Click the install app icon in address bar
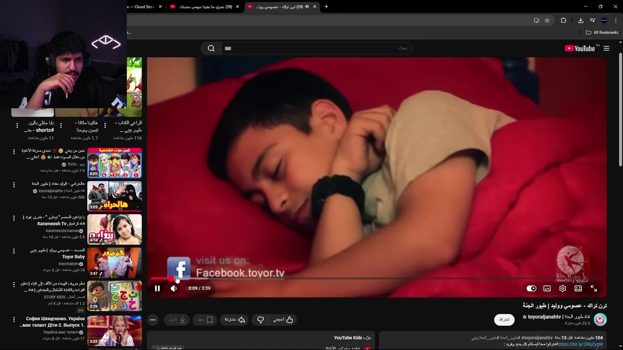This screenshot has width=623, height=350. coord(536,20)
